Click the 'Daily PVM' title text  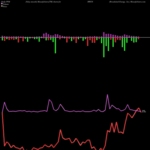6,2
